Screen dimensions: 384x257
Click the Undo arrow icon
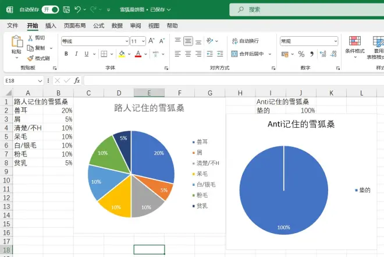point(78,10)
